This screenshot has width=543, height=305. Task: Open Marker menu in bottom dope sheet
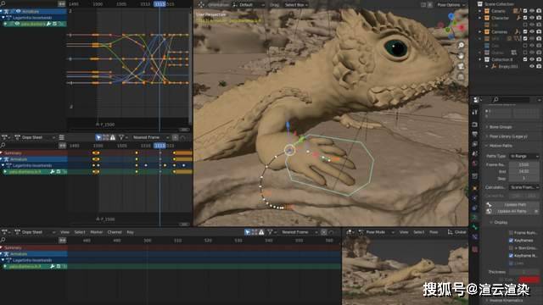coord(97,232)
